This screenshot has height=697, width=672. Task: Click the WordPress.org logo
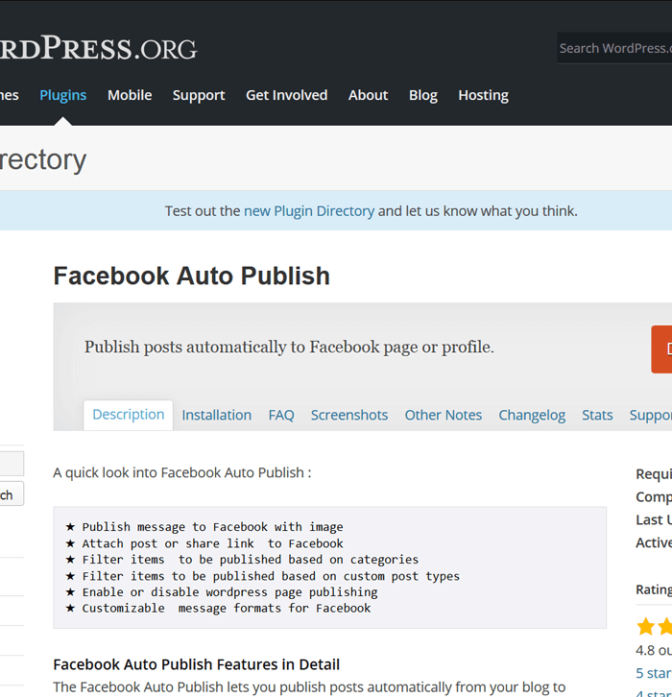click(98, 48)
